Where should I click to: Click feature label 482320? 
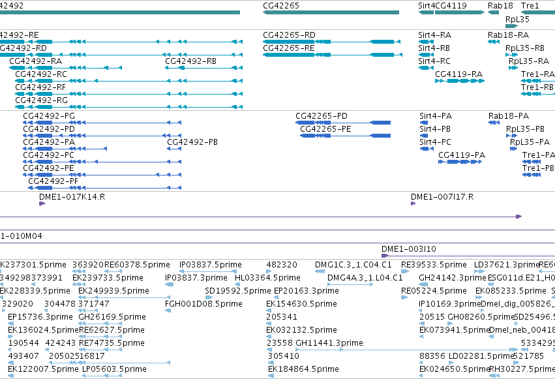click(282, 265)
